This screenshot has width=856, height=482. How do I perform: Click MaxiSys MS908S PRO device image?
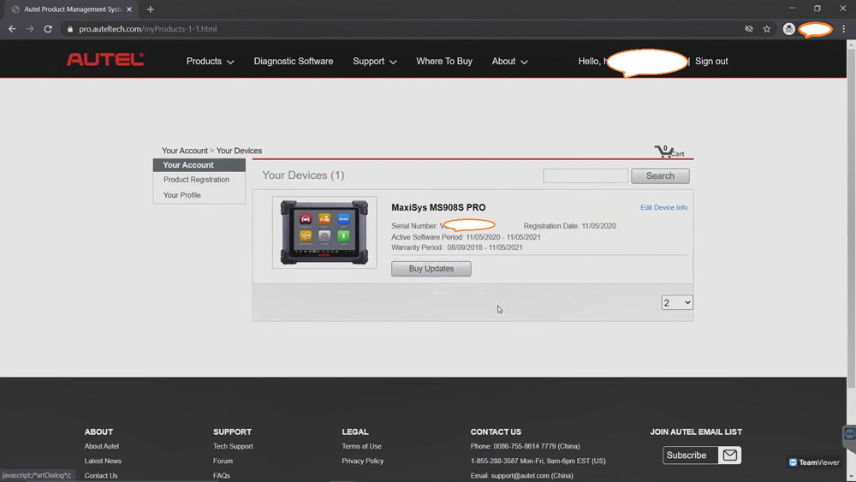pyautogui.click(x=324, y=233)
